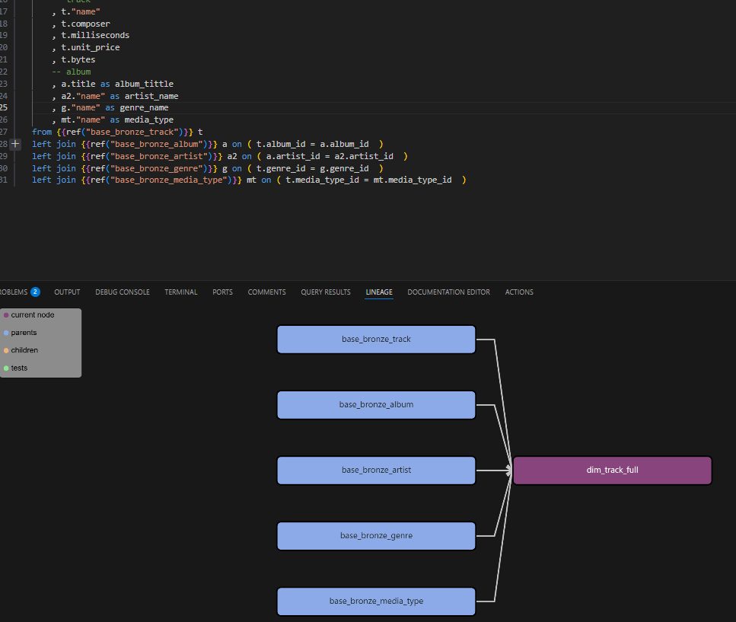
Task: Open the Documentation Editor tab
Action: point(448,292)
